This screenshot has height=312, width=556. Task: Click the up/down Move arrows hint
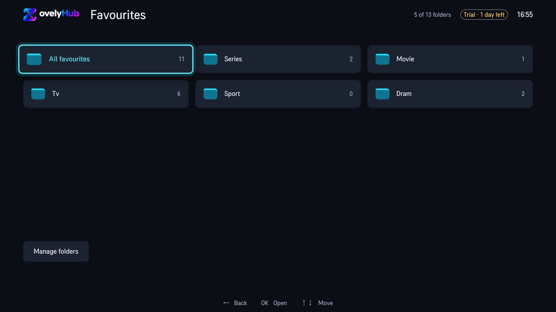307,303
